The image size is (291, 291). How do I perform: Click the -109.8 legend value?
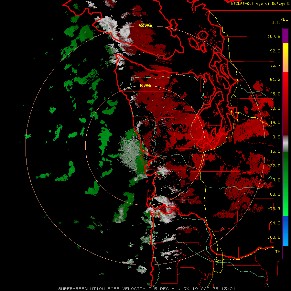coord(273,237)
